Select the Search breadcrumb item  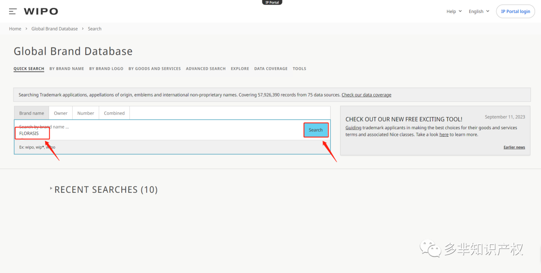[95, 29]
